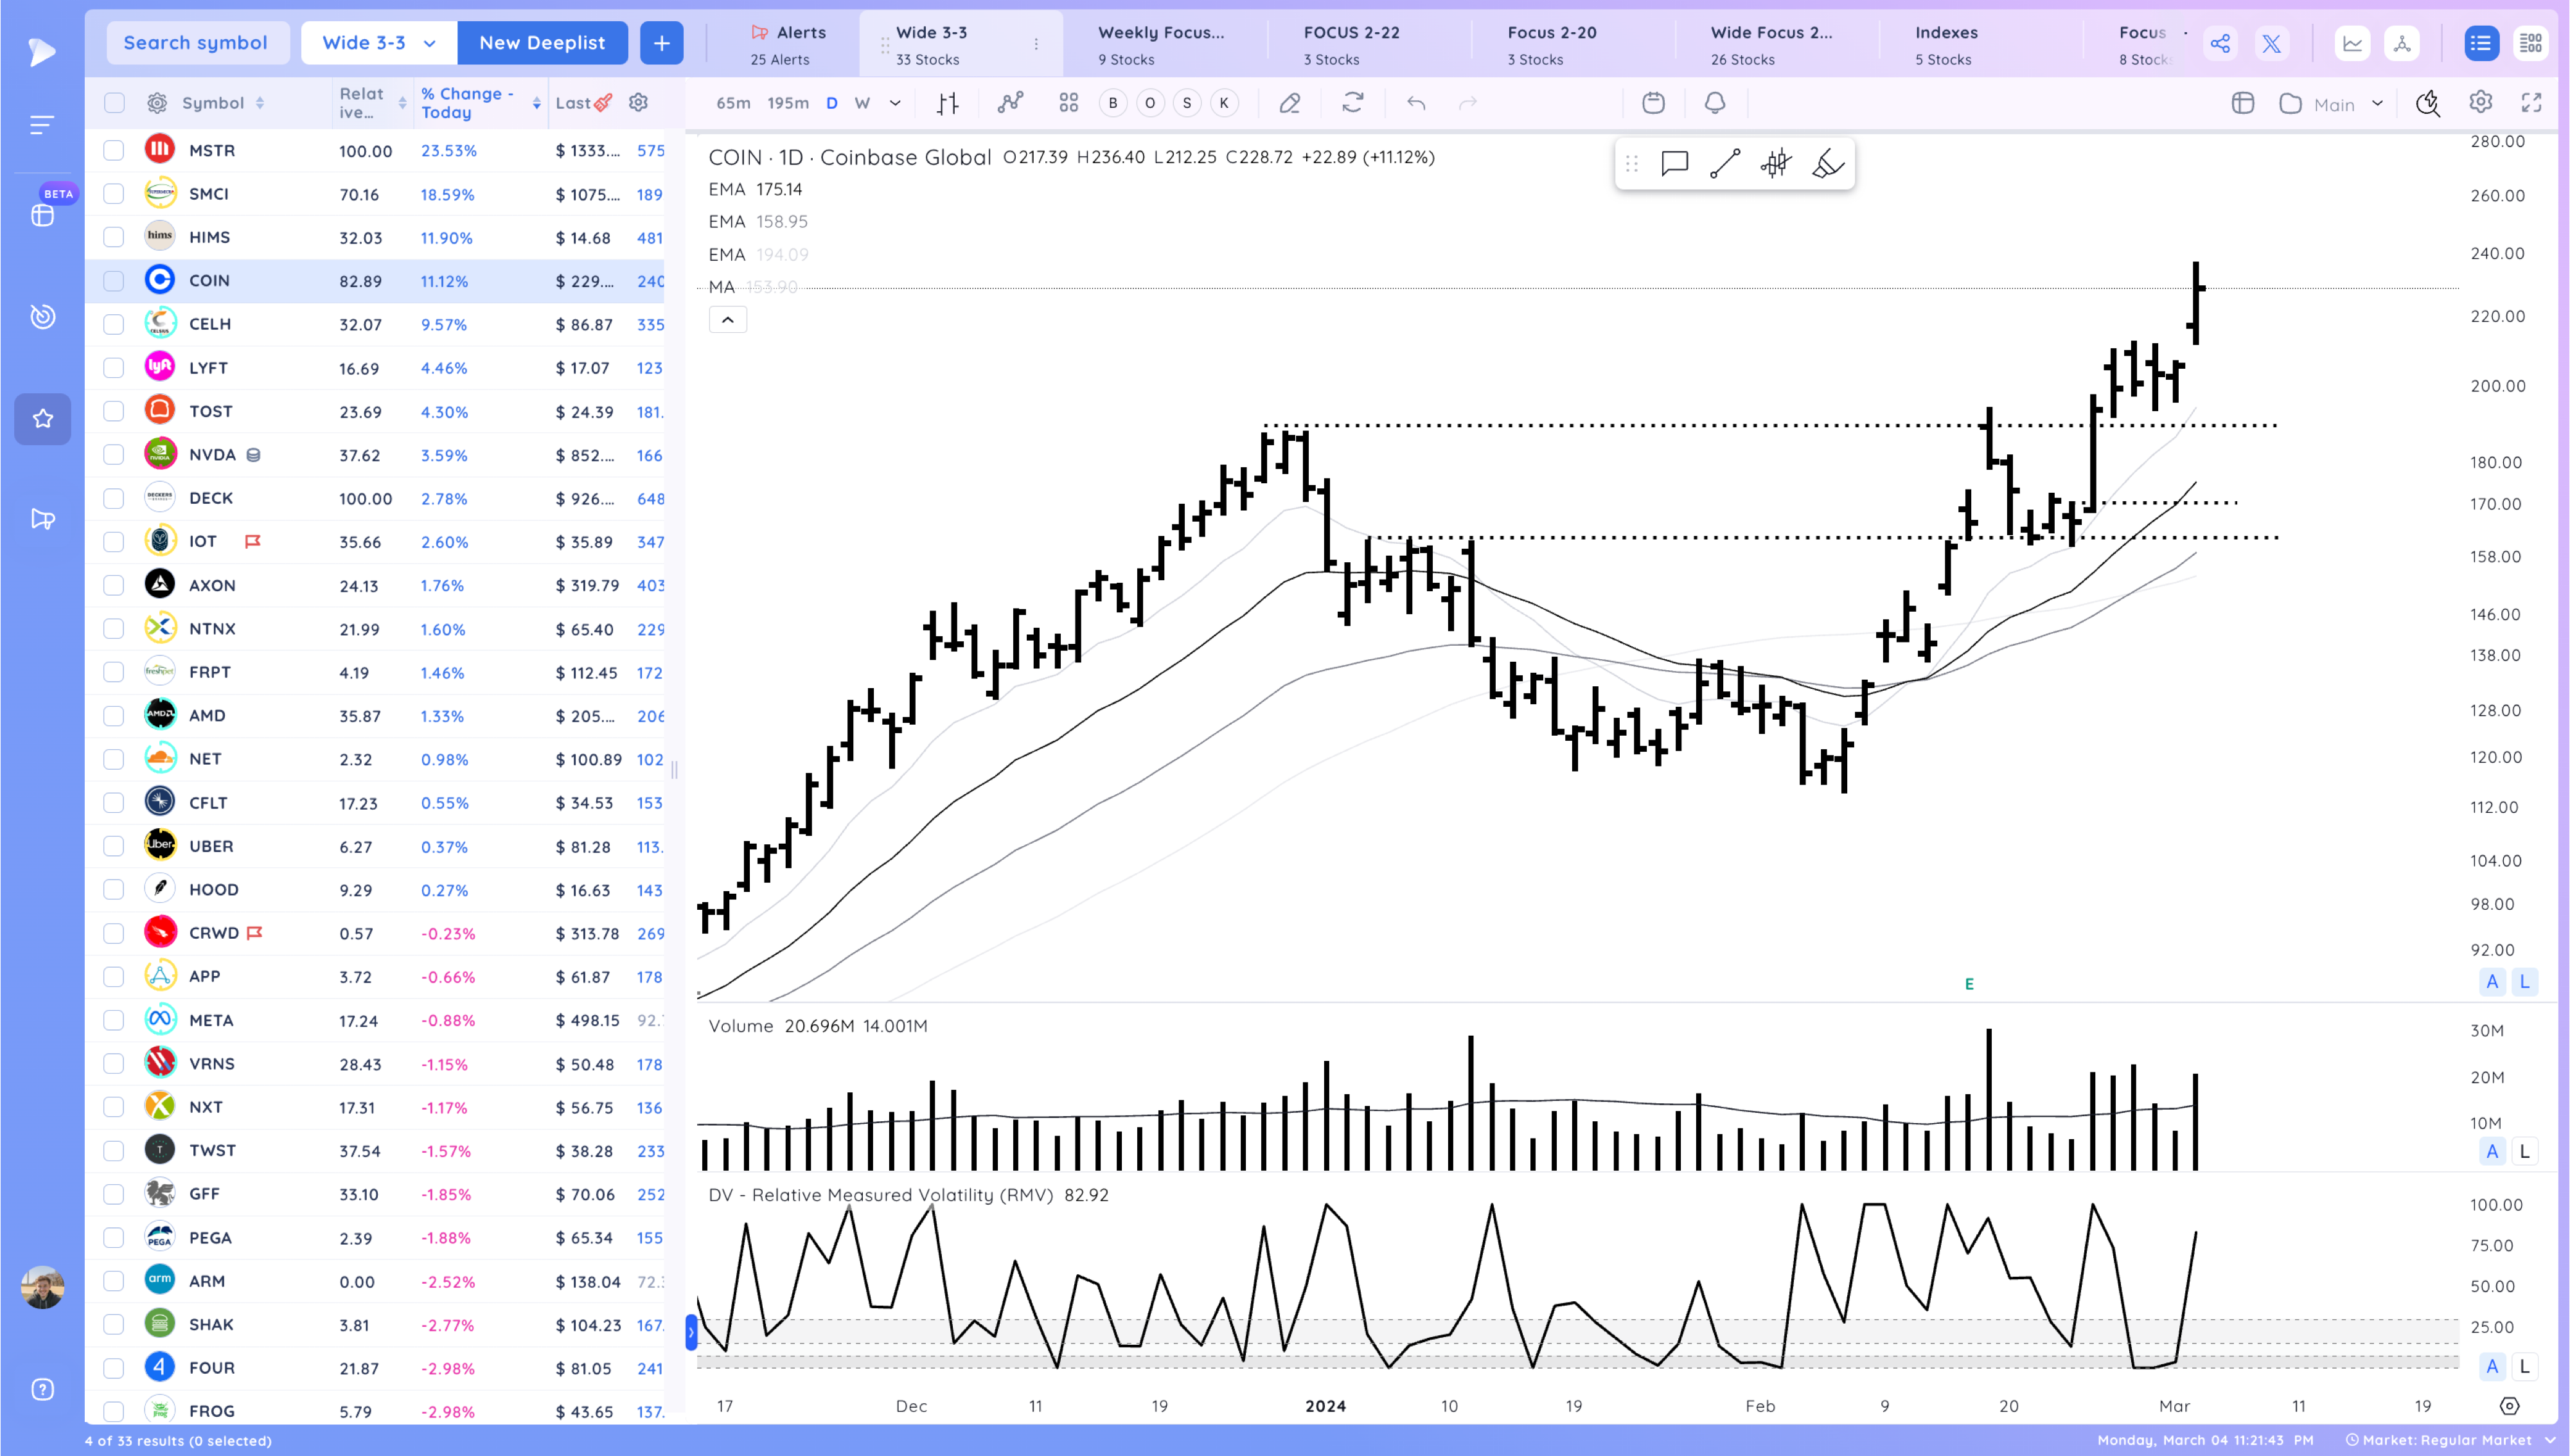
Task: Check the COIN row checkbox
Action: click(114, 281)
